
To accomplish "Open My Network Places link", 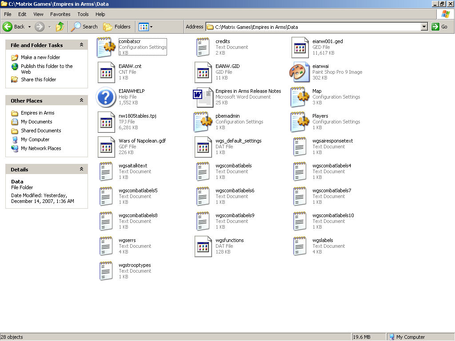I will (41, 148).
